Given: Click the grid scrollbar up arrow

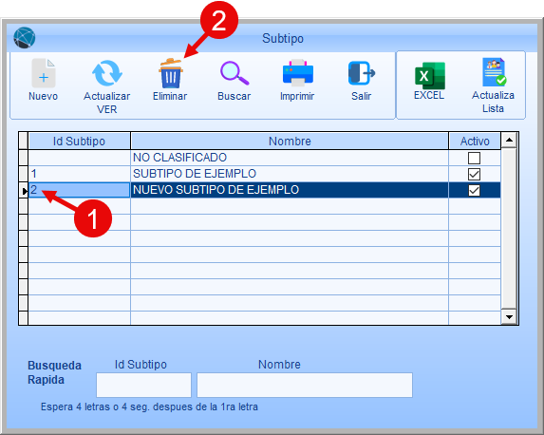Looking at the screenshot, I should 509,141.
